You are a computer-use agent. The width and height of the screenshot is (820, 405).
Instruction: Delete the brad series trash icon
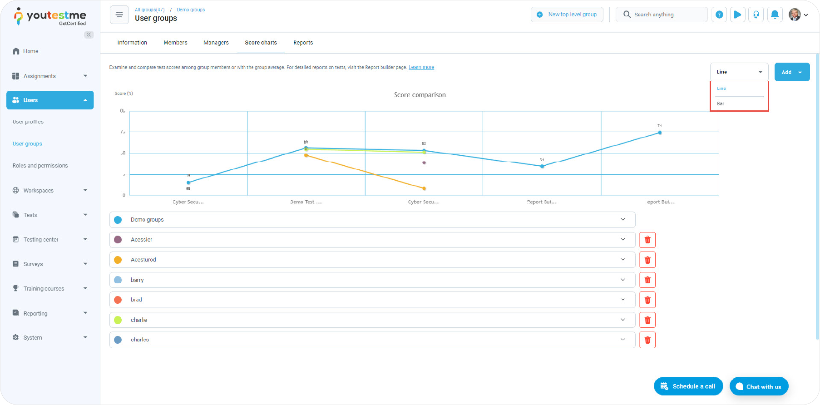point(647,300)
